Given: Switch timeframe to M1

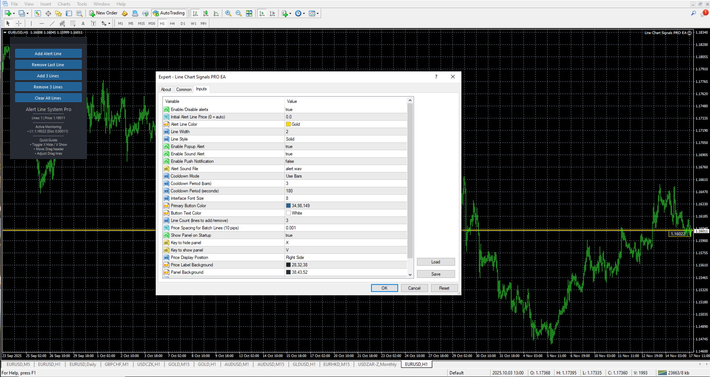Looking at the screenshot, I should (121, 23).
